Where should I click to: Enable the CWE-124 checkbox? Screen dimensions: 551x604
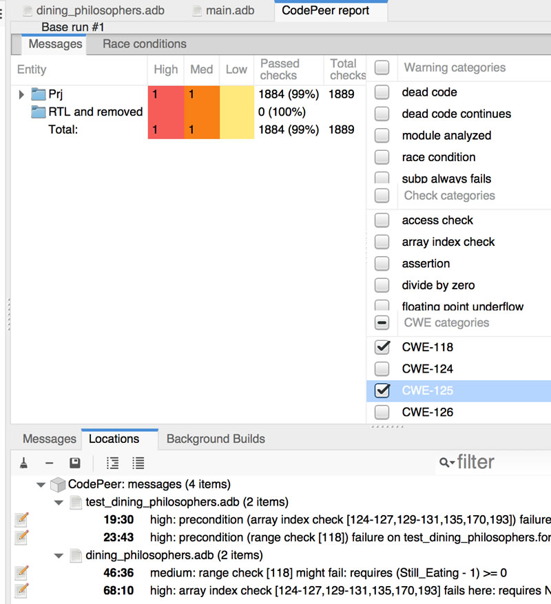pyautogui.click(x=382, y=368)
